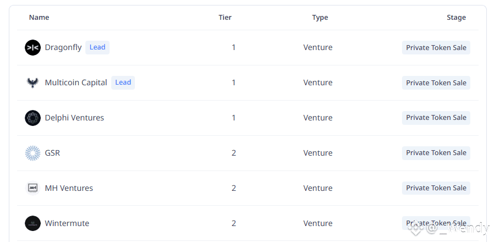Sort by the Stage column header

[456, 18]
